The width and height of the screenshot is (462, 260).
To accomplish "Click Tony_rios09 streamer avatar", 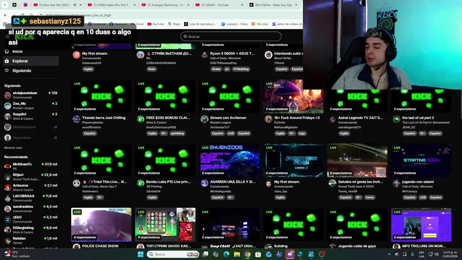I will pyautogui.click(x=332, y=183).
